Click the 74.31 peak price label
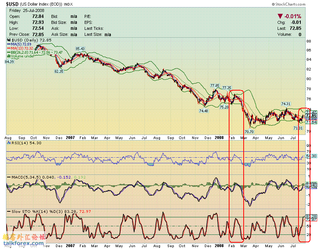This screenshot has height=249, width=325. 286,104
